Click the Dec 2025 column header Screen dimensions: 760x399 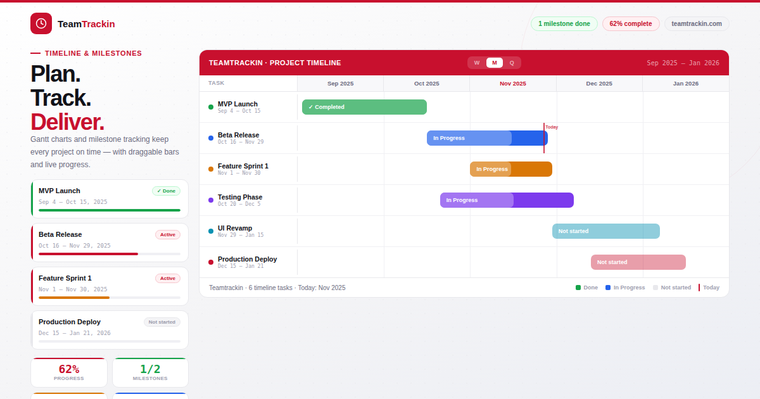tap(599, 84)
